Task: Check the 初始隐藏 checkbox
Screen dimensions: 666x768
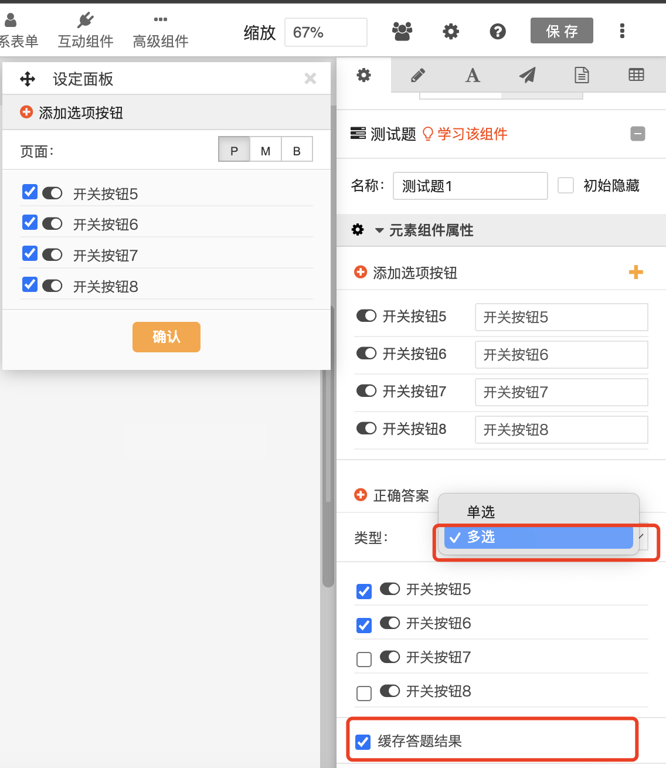Action: click(565, 185)
